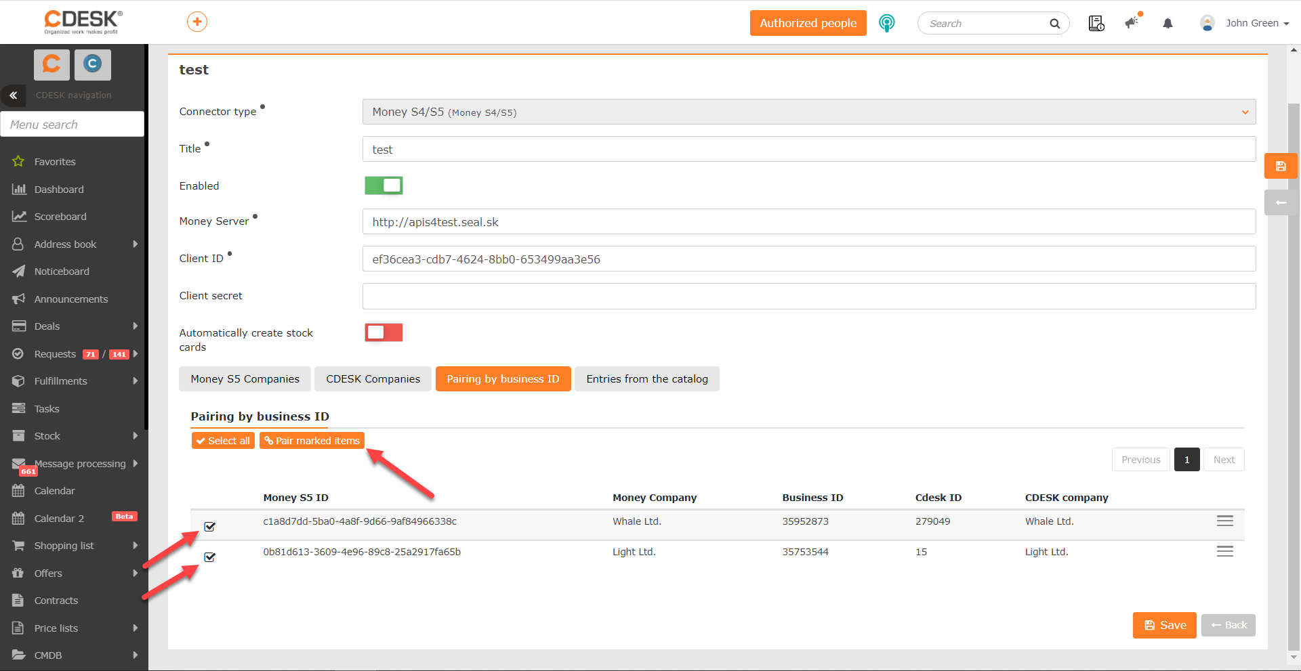This screenshot has width=1301, height=671.
Task: Open the row menu for Light Ltd.
Action: [x=1225, y=552]
